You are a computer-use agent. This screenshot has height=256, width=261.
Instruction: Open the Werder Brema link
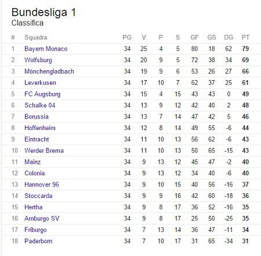point(44,150)
